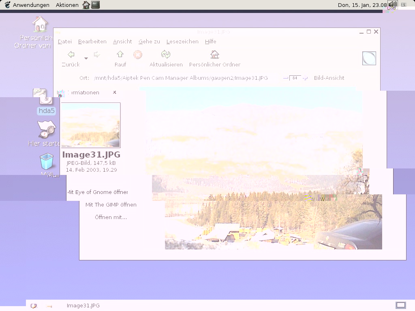Click Mit The GIMP öffnen

(111, 204)
